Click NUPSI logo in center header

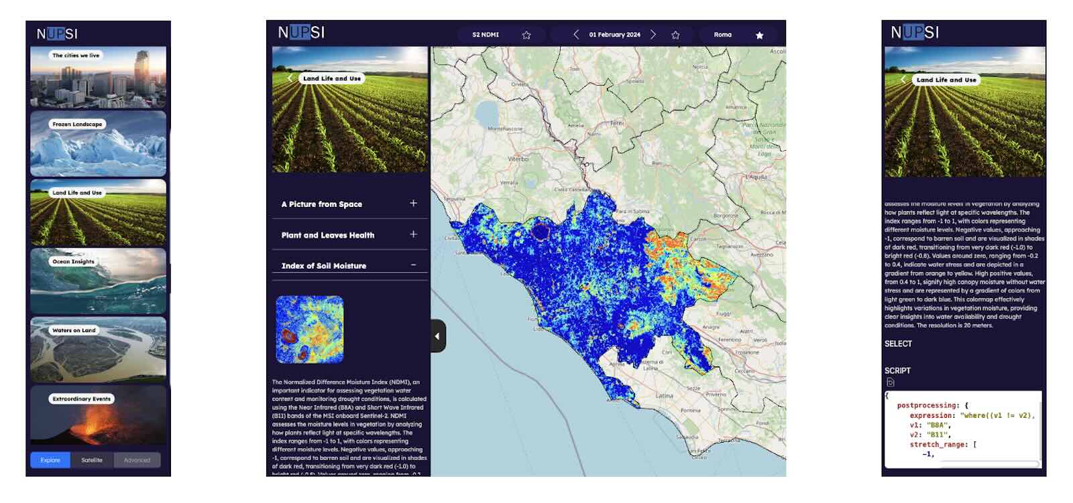coord(301,32)
